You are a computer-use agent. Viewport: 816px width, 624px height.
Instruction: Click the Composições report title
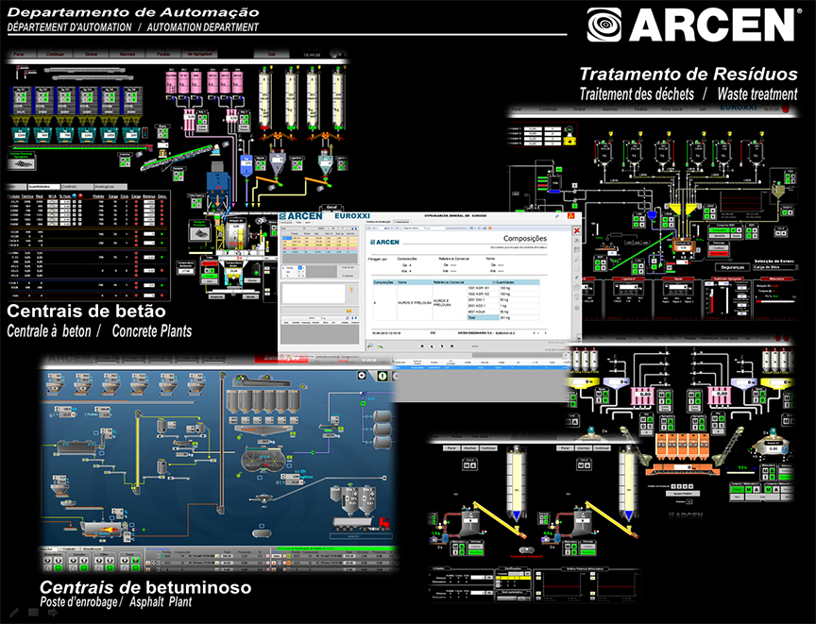click(x=523, y=240)
